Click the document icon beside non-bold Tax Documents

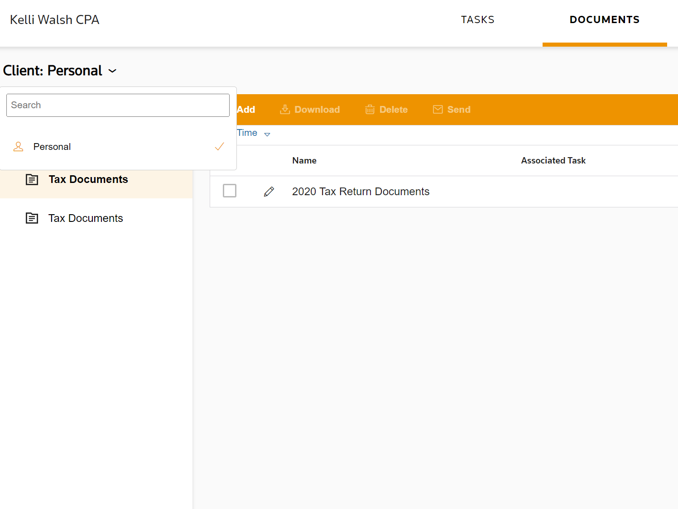pos(32,218)
